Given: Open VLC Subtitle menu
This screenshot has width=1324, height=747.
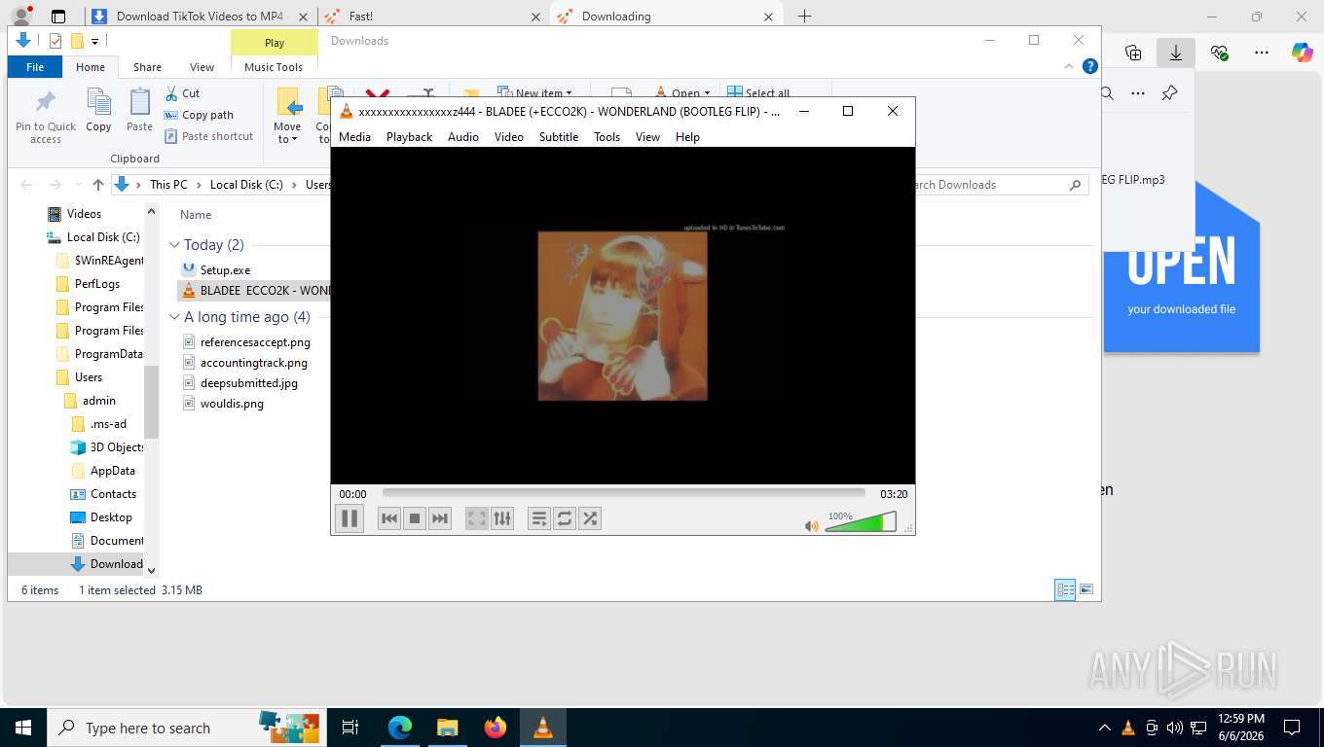Looking at the screenshot, I should click(559, 137).
